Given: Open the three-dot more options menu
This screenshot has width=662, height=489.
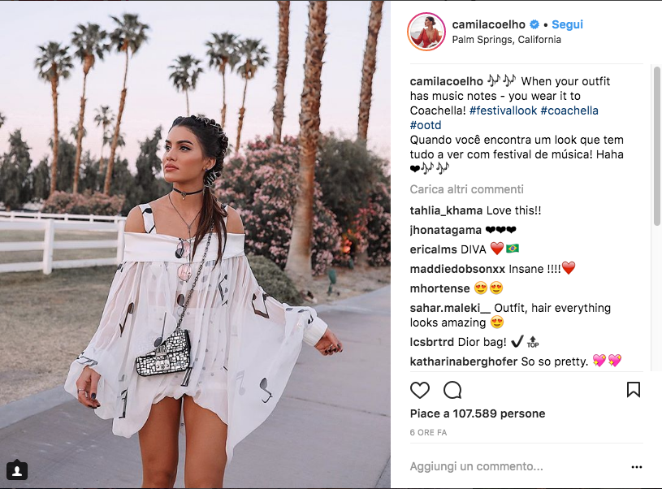Looking at the screenshot, I should pyautogui.click(x=637, y=466).
